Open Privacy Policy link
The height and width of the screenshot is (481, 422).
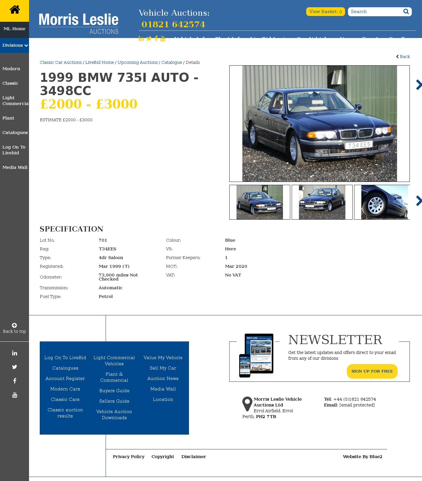click(129, 457)
